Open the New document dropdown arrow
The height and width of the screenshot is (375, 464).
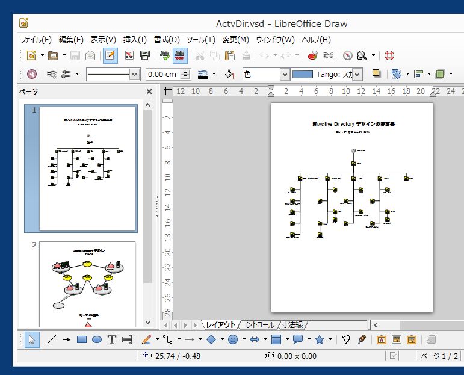coord(42,55)
